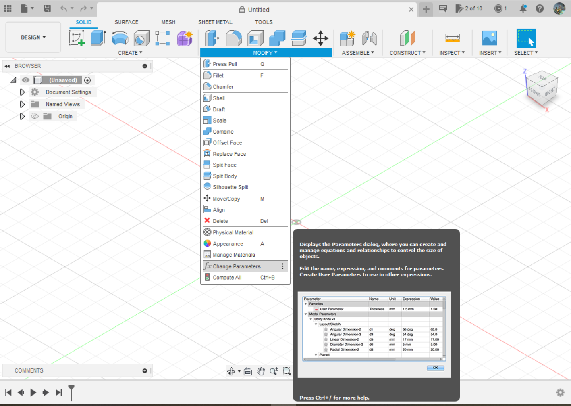Switch to the SHEET METAL tab
571x406 pixels.
pyautogui.click(x=215, y=22)
